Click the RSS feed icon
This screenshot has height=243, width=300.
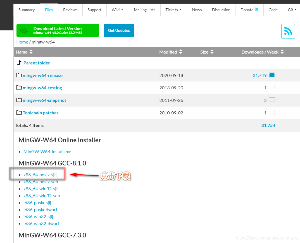288,31
